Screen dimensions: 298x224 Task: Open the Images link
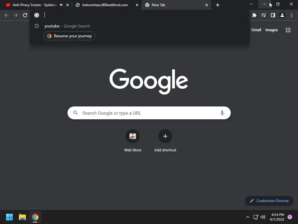pyautogui.click(x=272, y=30)
